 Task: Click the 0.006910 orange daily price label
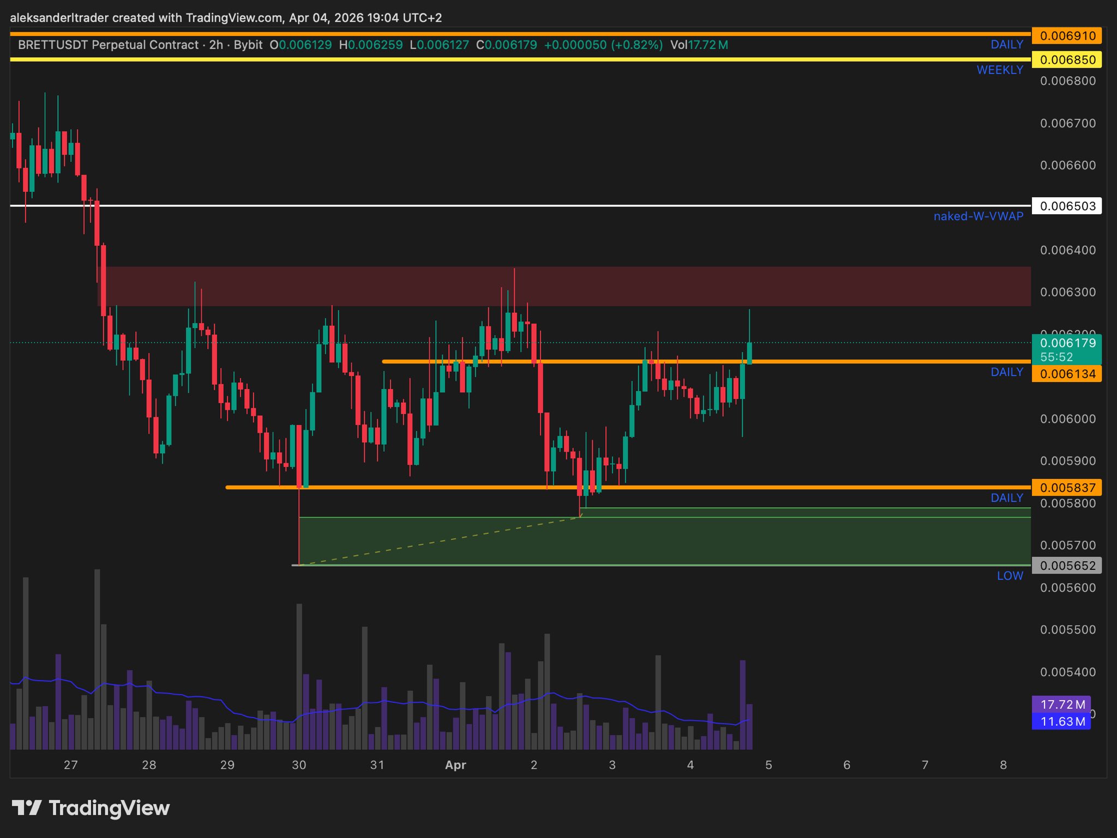[1067, 36]
